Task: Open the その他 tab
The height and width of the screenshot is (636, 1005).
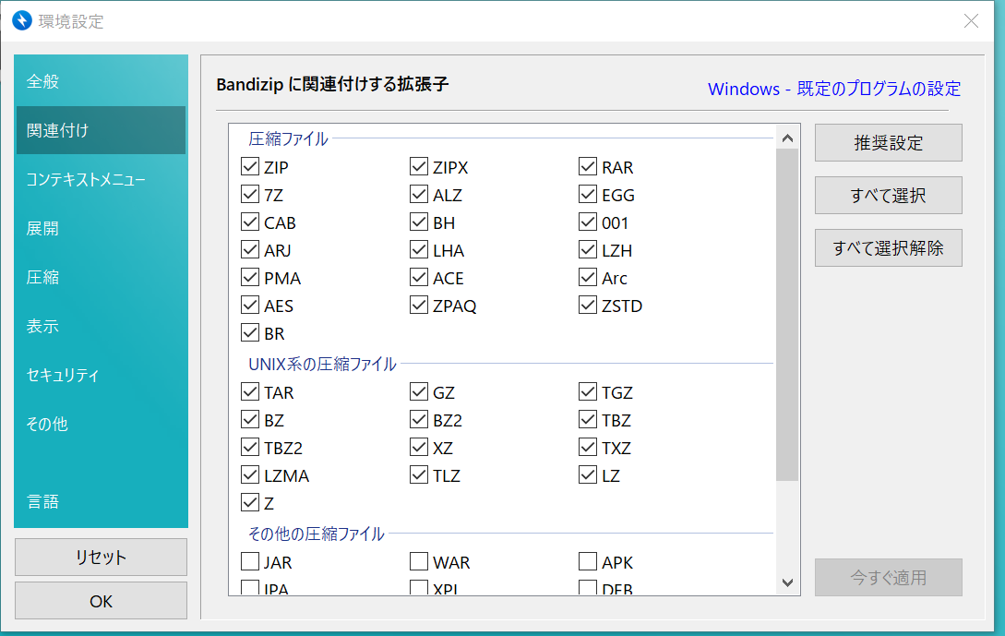Action: point(101,424)
